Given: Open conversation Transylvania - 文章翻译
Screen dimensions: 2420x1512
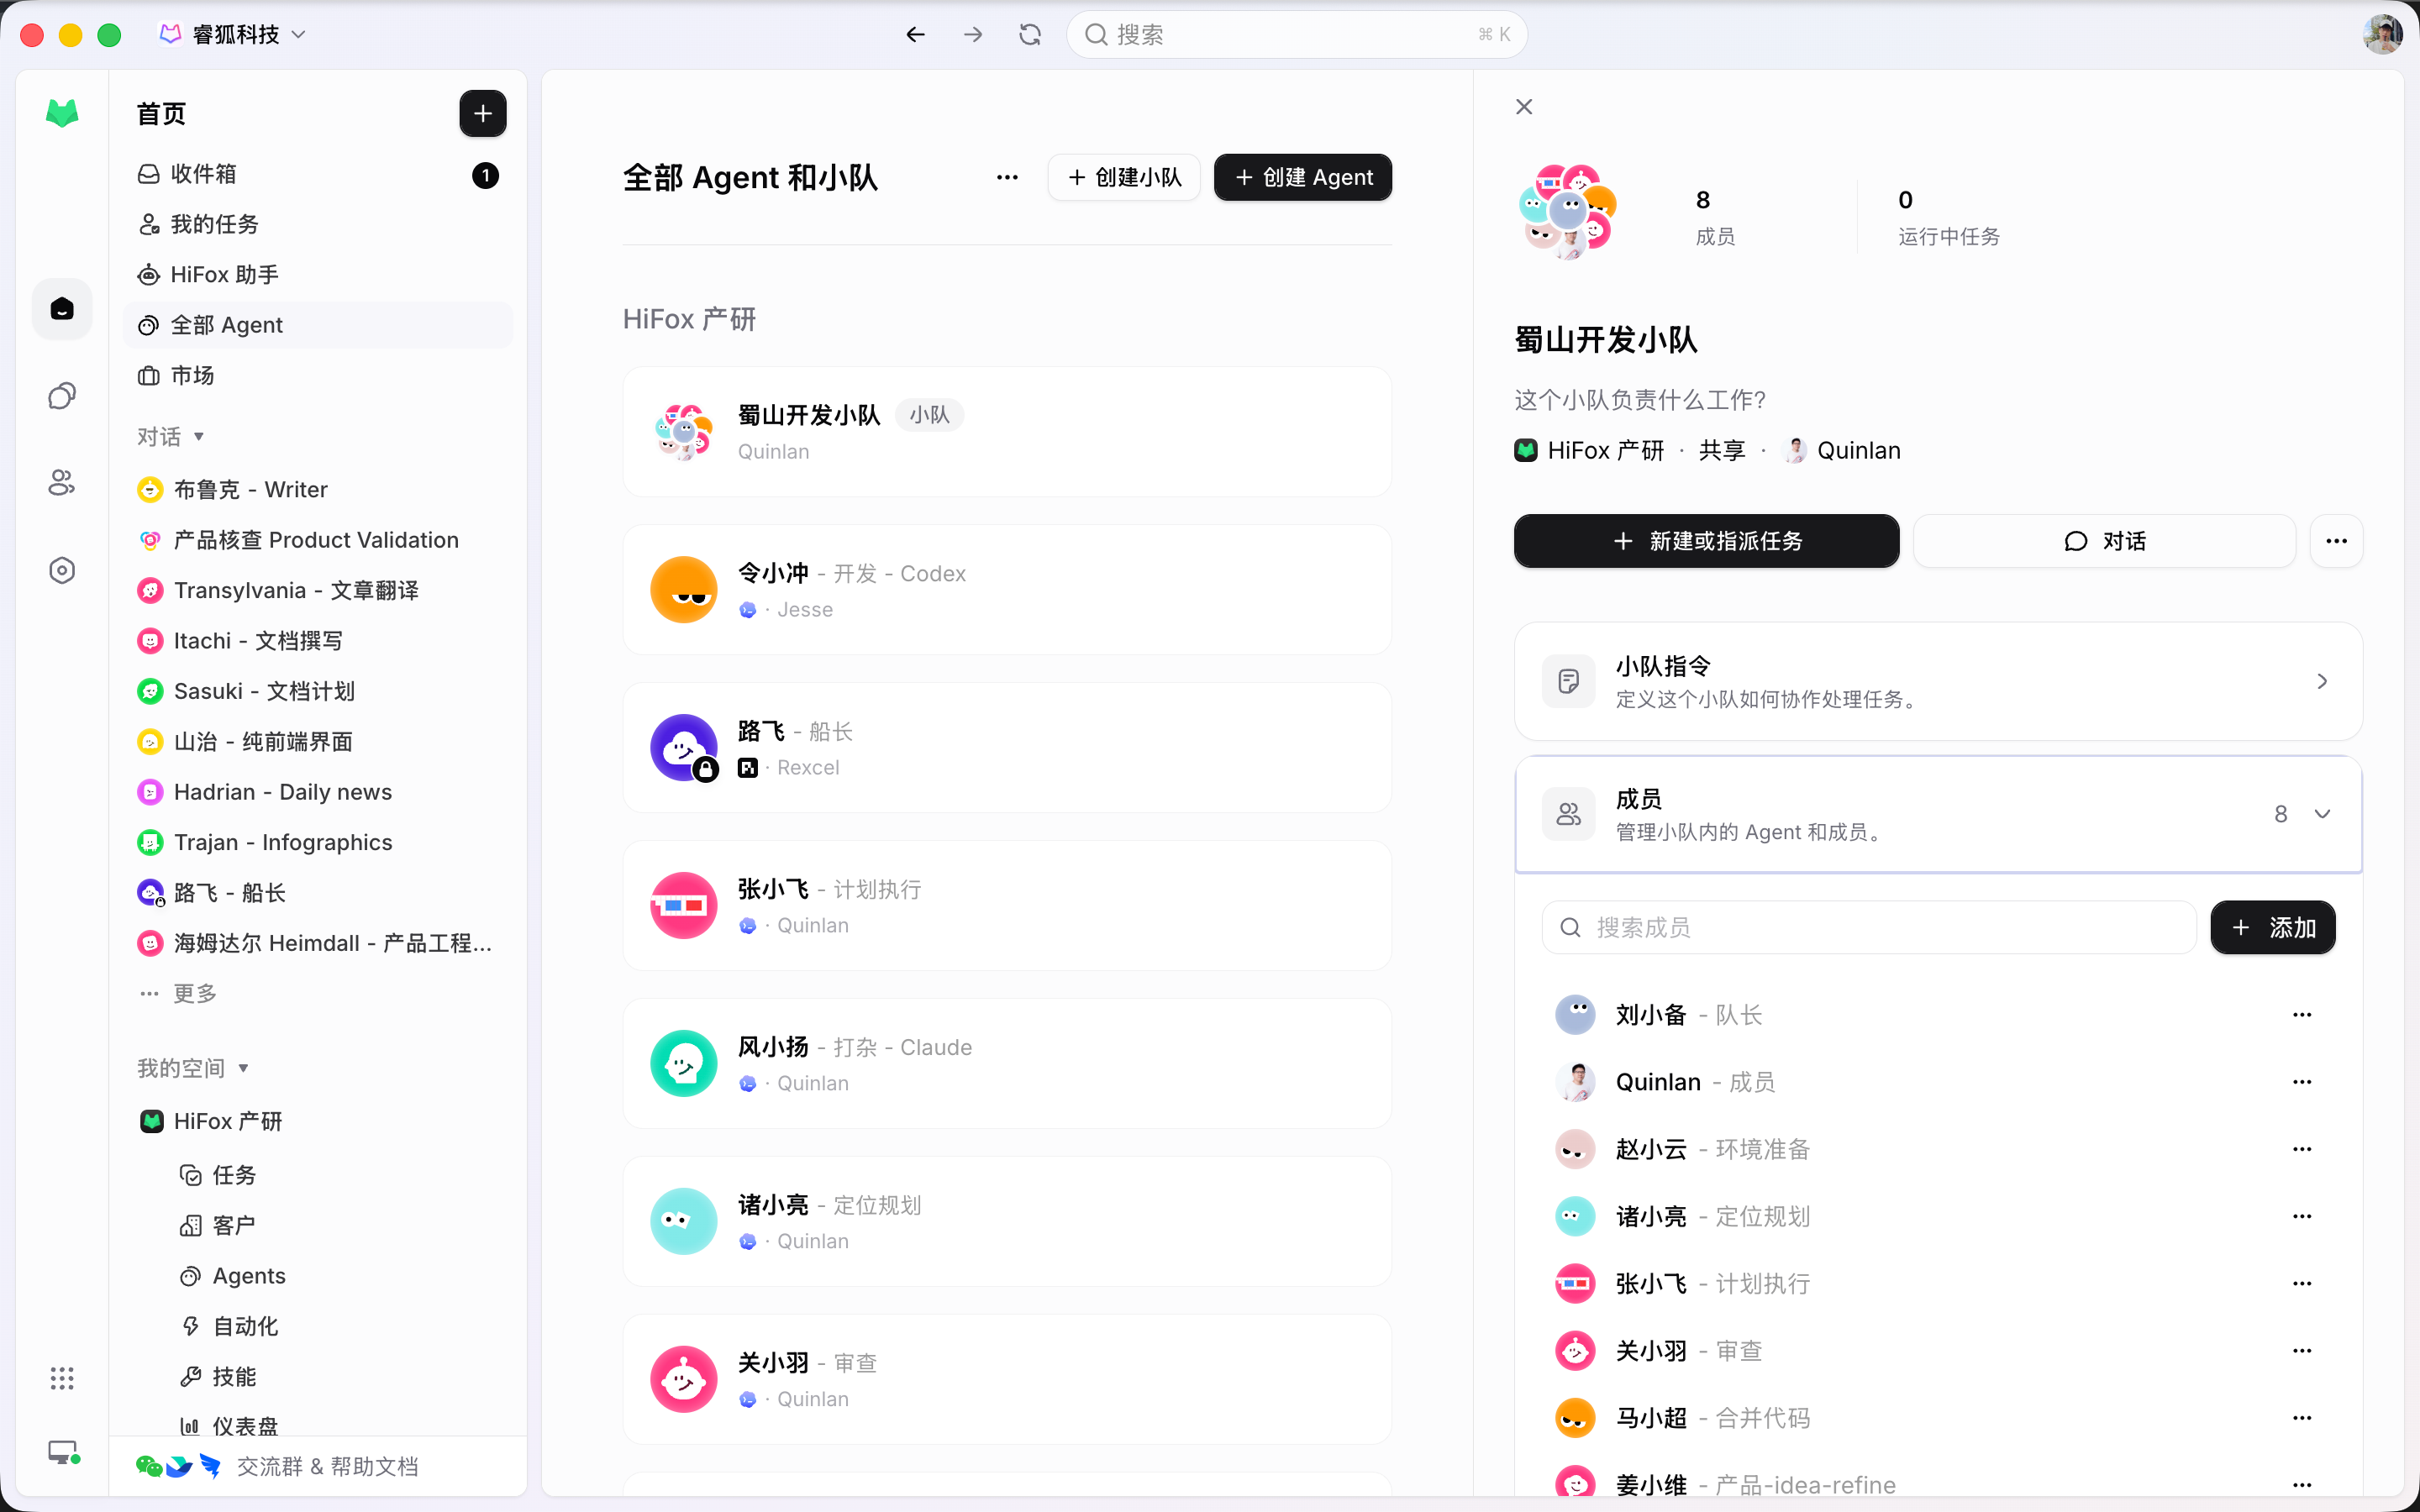Looking at the screenshot, I should coord(318,591).
